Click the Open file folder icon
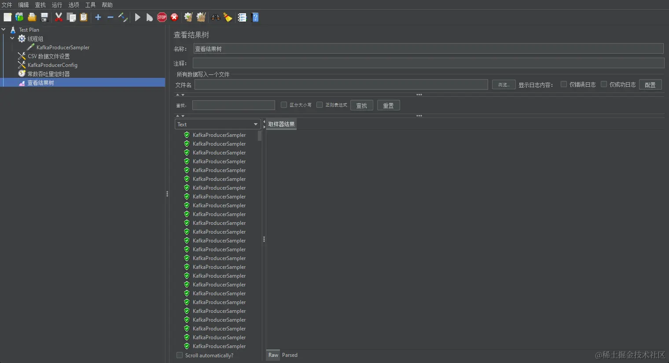This screenshot has width=669, height=363. pyautogui.click(x=32, y=17)
